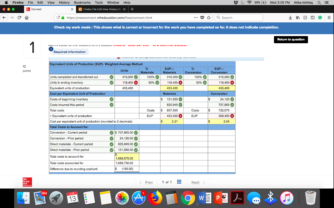Click the Downloads arrow icon in toolbar

coord(290,17)
